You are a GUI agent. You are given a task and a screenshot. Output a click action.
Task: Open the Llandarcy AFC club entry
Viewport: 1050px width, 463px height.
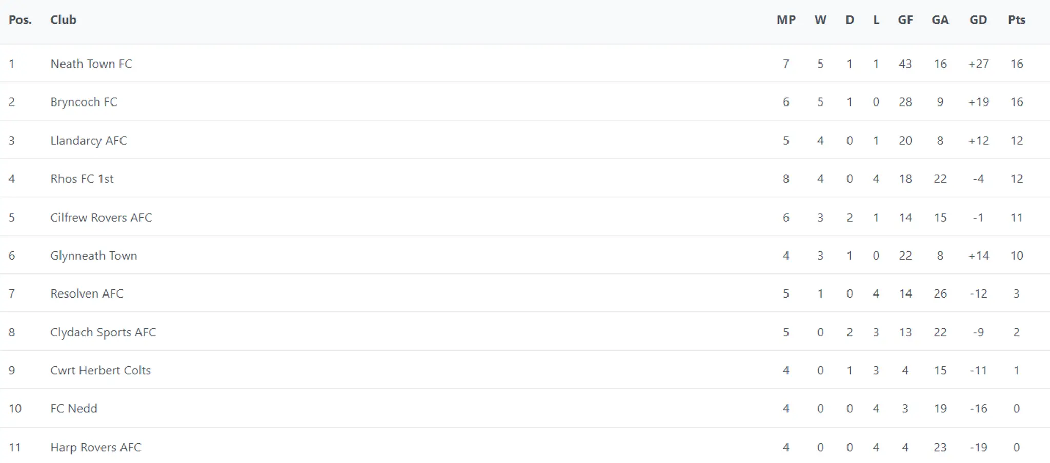tap(88, 141)
